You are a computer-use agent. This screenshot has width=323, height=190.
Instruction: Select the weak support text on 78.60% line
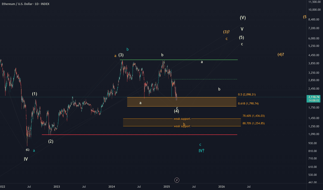pyautogui.click(x=182, y=119)
